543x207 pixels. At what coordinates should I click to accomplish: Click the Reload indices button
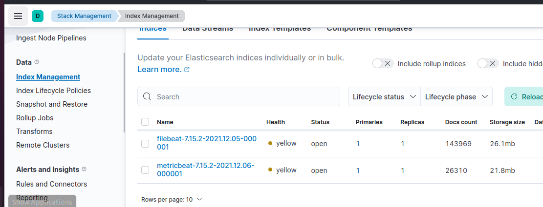[x=523, y=96]
